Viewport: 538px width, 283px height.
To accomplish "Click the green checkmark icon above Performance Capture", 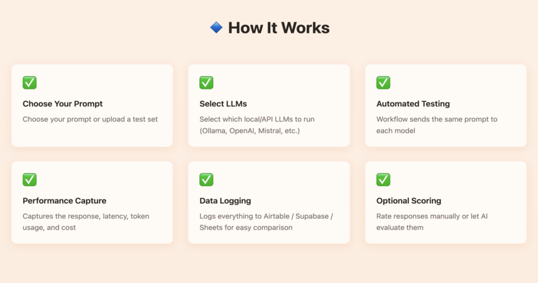I will click(30, 180).
